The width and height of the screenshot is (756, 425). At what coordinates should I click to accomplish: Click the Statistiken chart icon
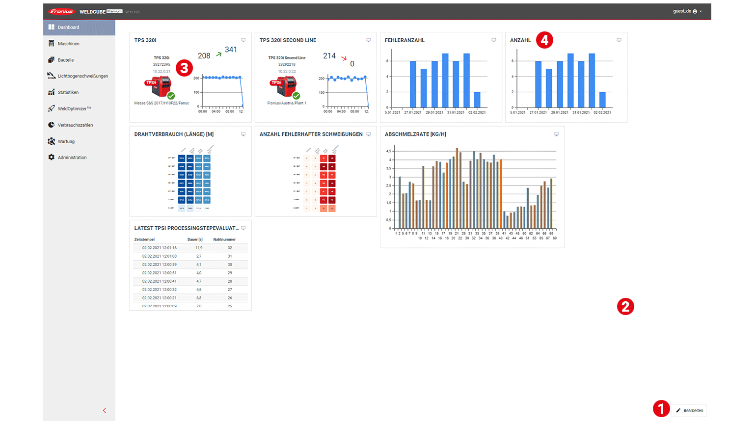click(x=51, y=92)
